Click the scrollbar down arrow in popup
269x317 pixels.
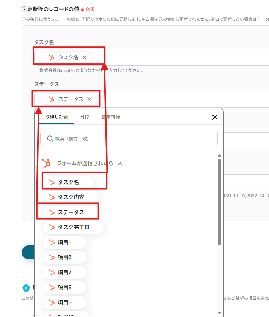click(219, 313)
